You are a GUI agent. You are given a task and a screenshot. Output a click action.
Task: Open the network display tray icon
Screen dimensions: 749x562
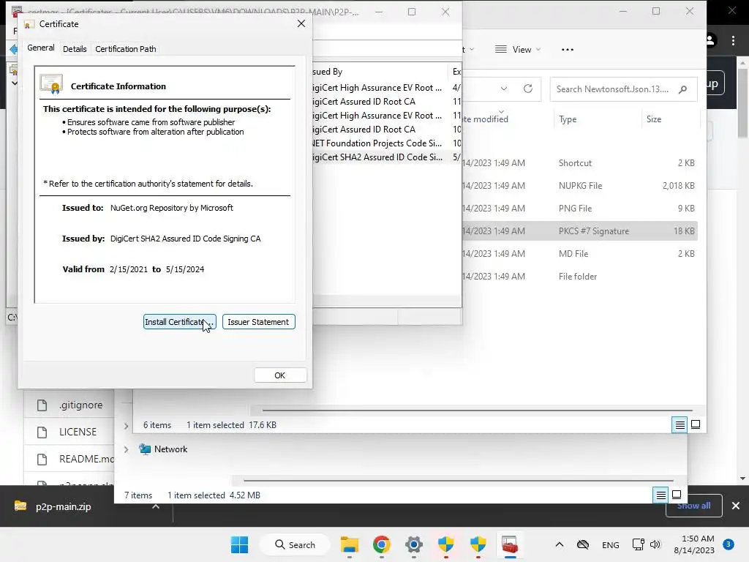pos(638,544)
